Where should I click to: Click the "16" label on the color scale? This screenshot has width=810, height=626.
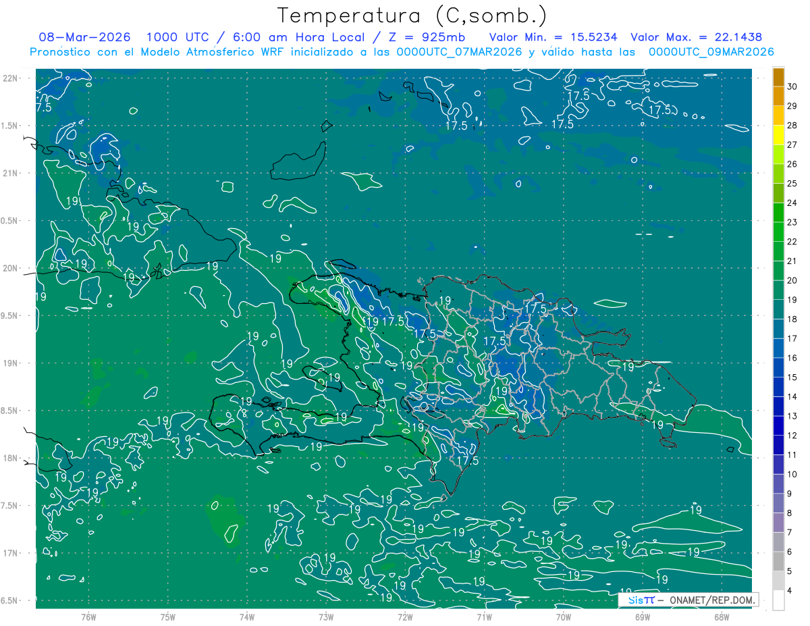coord(792,358)
